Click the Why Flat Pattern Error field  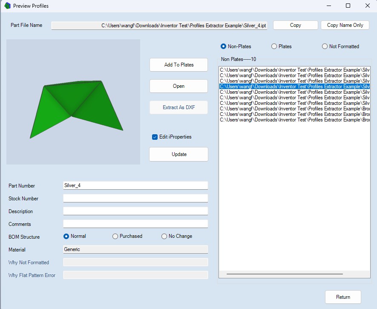pyautogui.click(x=135, y=275)
